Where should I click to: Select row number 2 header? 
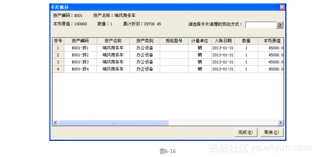[x=58, y=55]
